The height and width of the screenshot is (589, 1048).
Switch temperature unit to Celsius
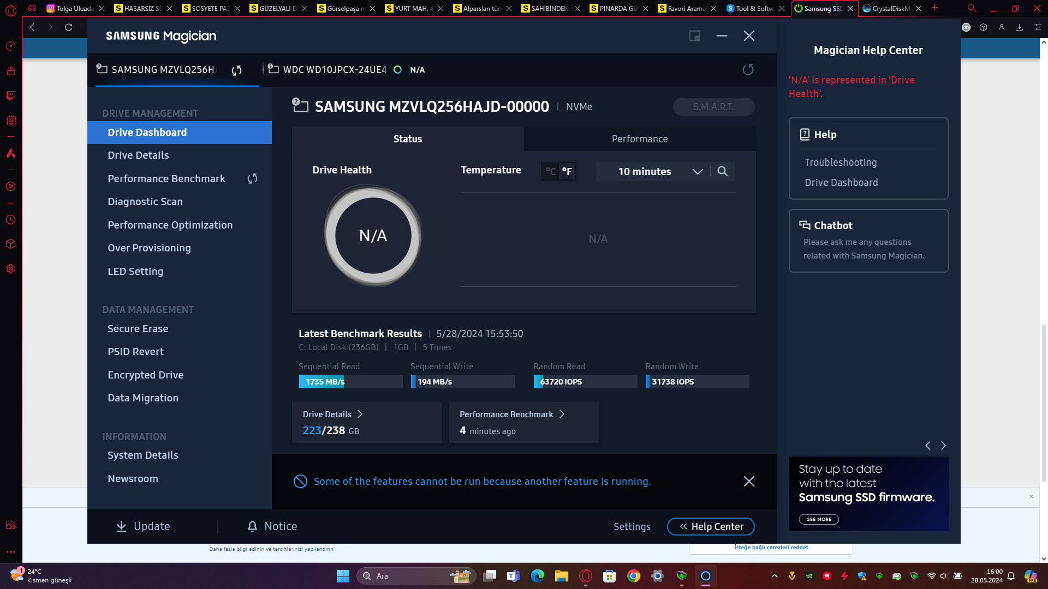tap(551, 171)
